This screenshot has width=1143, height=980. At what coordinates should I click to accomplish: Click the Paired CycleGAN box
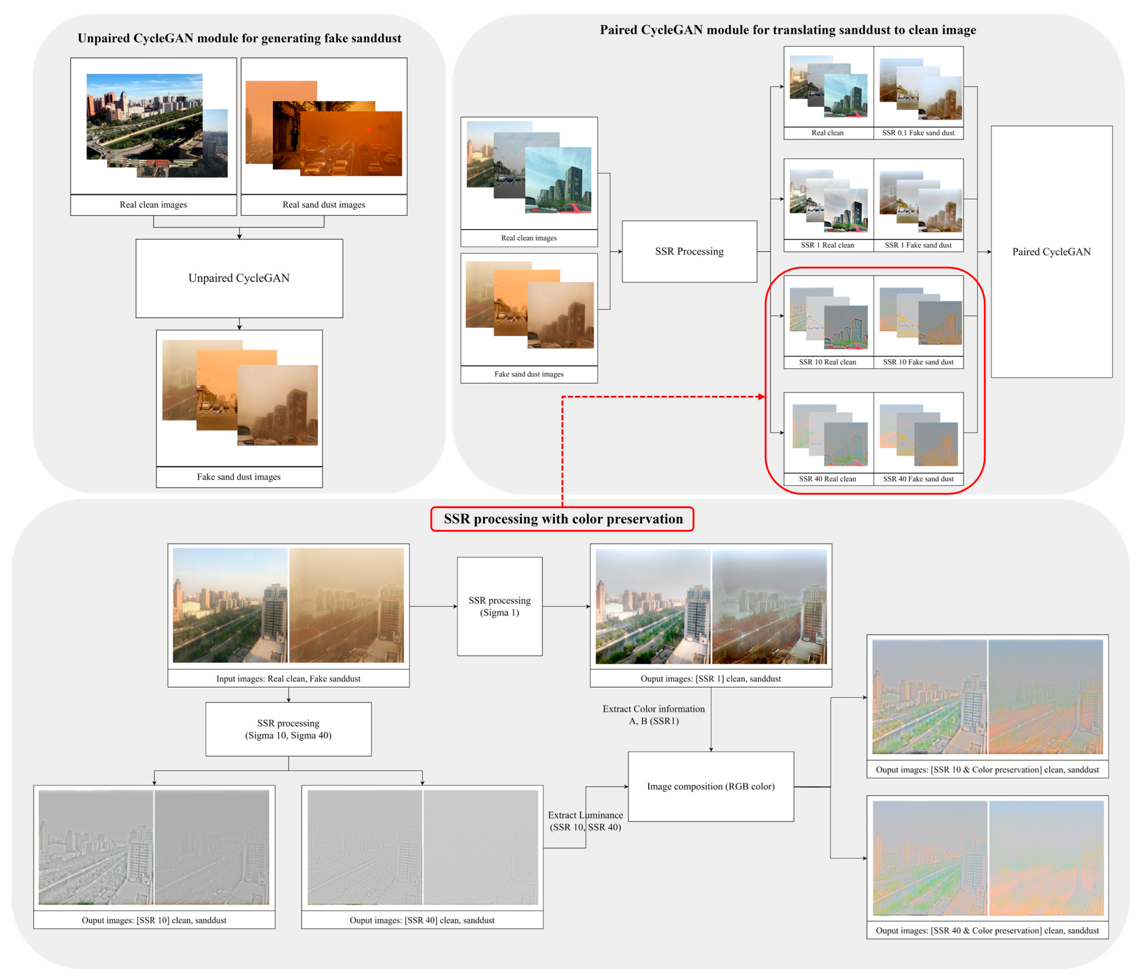coord(1051,252)
